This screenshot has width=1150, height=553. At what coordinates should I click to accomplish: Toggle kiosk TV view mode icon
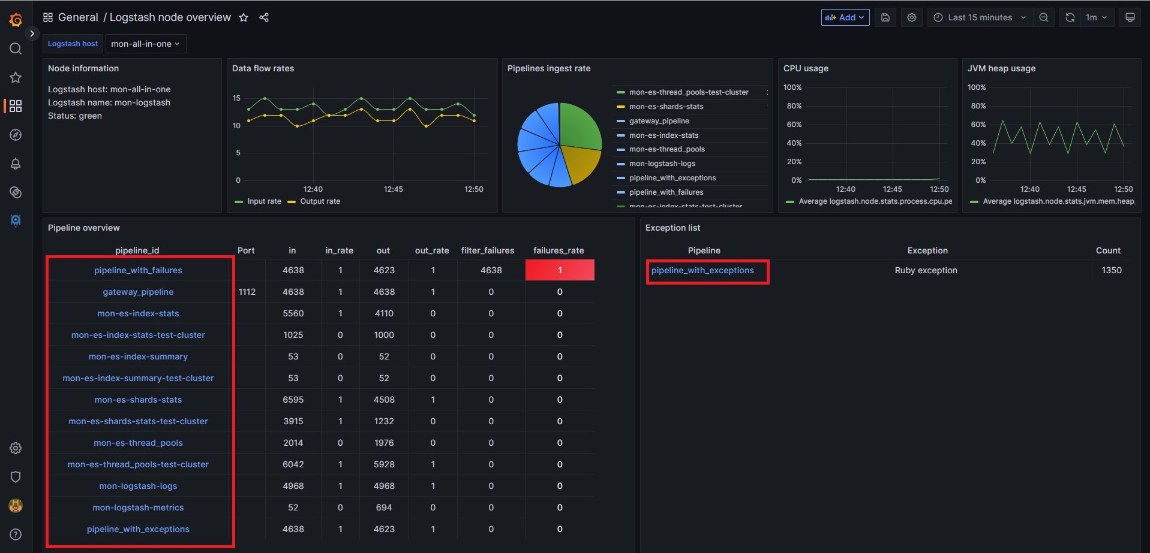pyautogui.click(x=1130, y=17)
